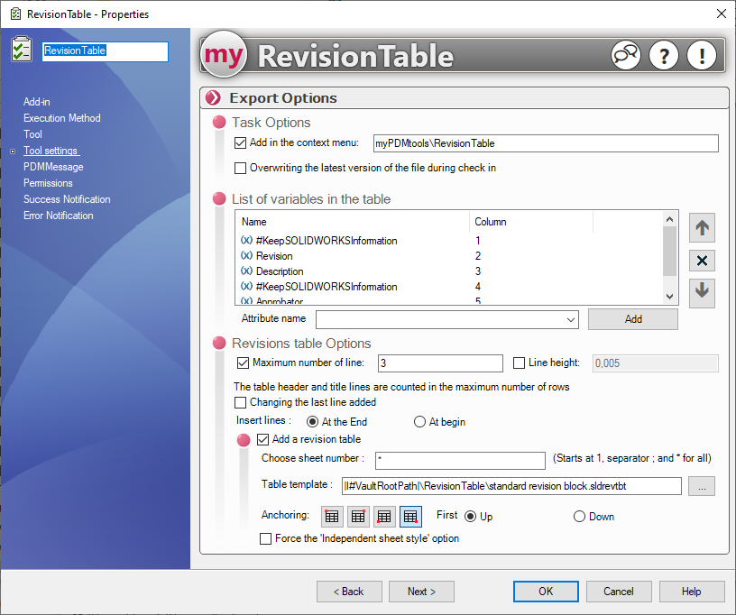Open help via the question mark icon
Image resolution: width=736 pixels, height=615 pixels.
coord(663,55)
